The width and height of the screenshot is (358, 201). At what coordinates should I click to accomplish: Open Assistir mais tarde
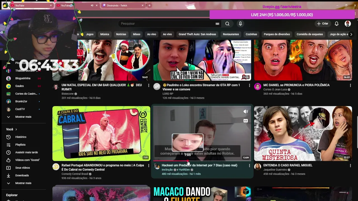point(27,152)
